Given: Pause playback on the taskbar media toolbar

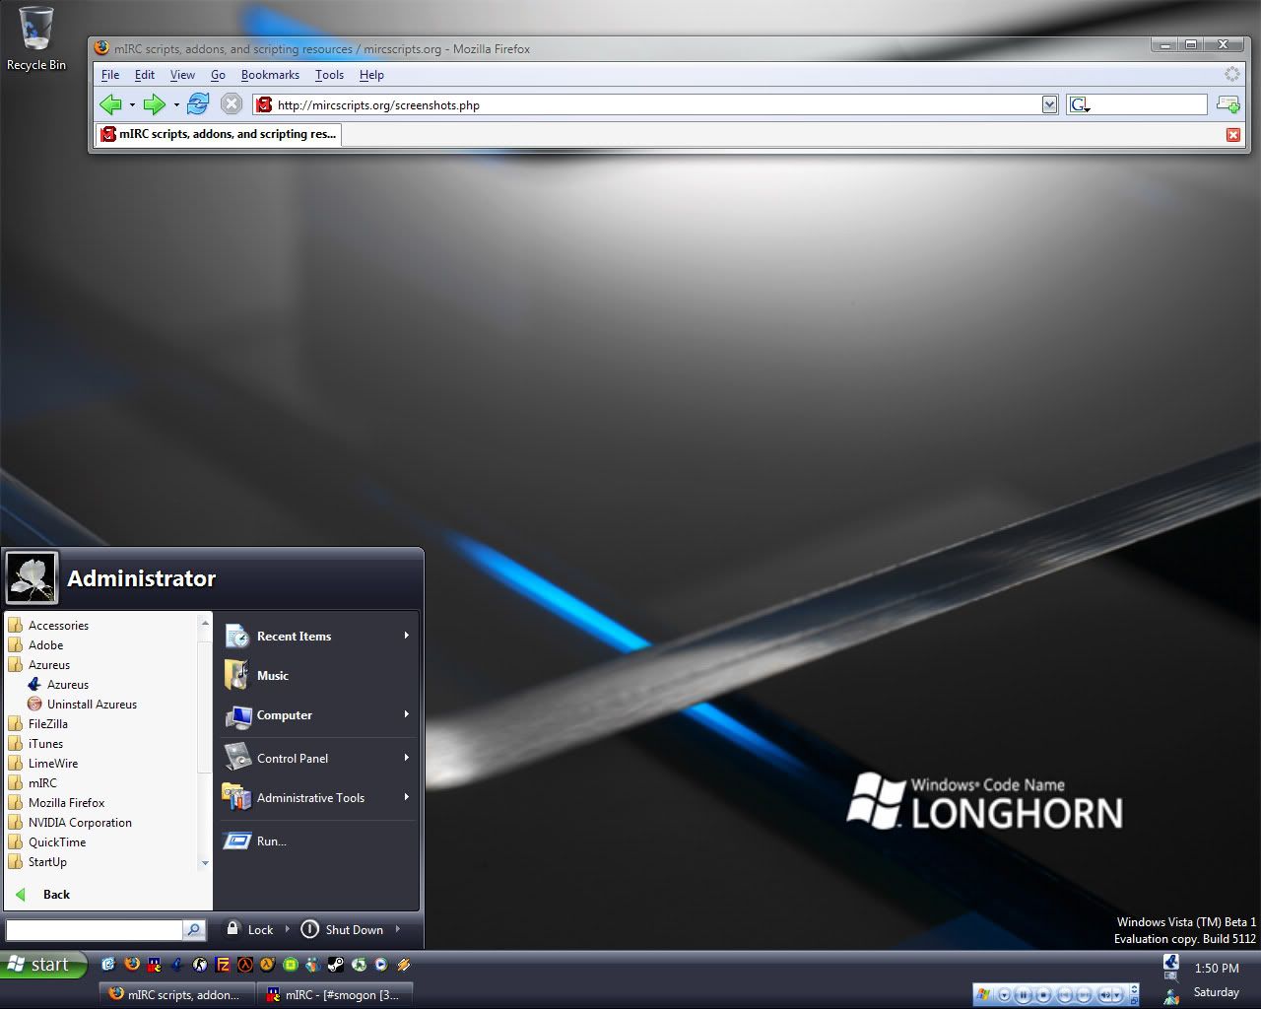Looking at the screenshot, I should (1024, 995).
